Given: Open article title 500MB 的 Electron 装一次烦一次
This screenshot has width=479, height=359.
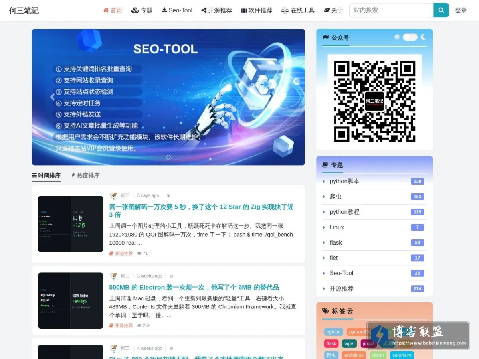Looking at the screenshot, I should point(194,287).
